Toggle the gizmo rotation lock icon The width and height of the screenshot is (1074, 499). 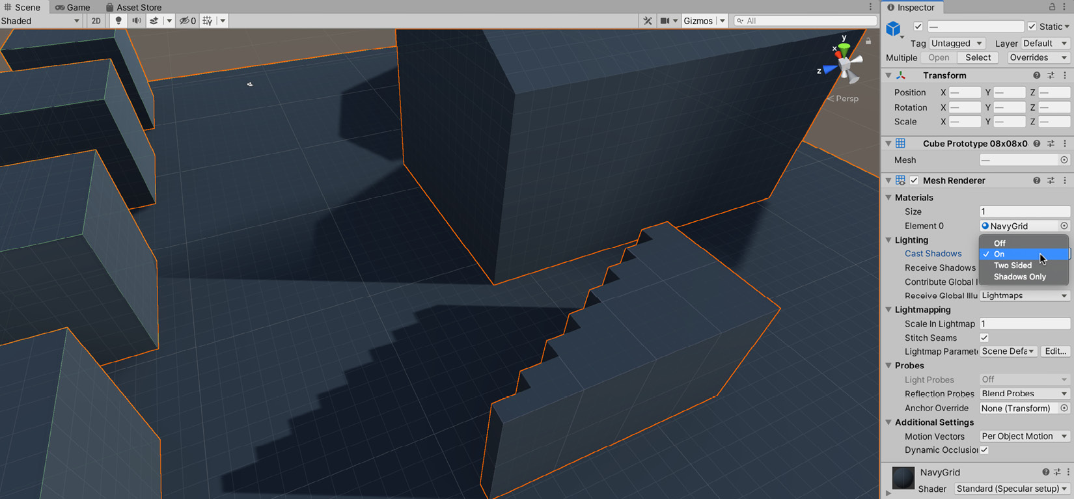868,41
